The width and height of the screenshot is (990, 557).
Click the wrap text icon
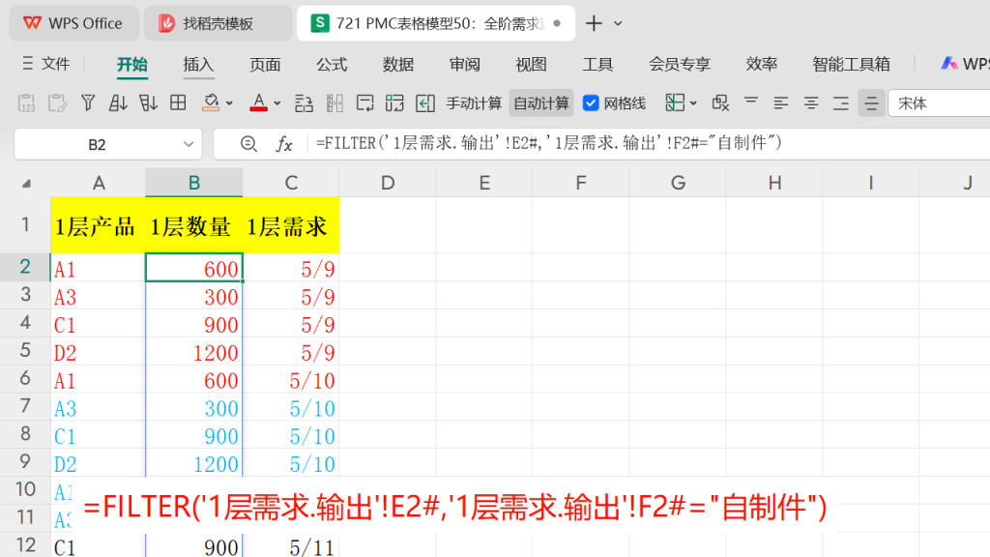click(x=364, y=103)
